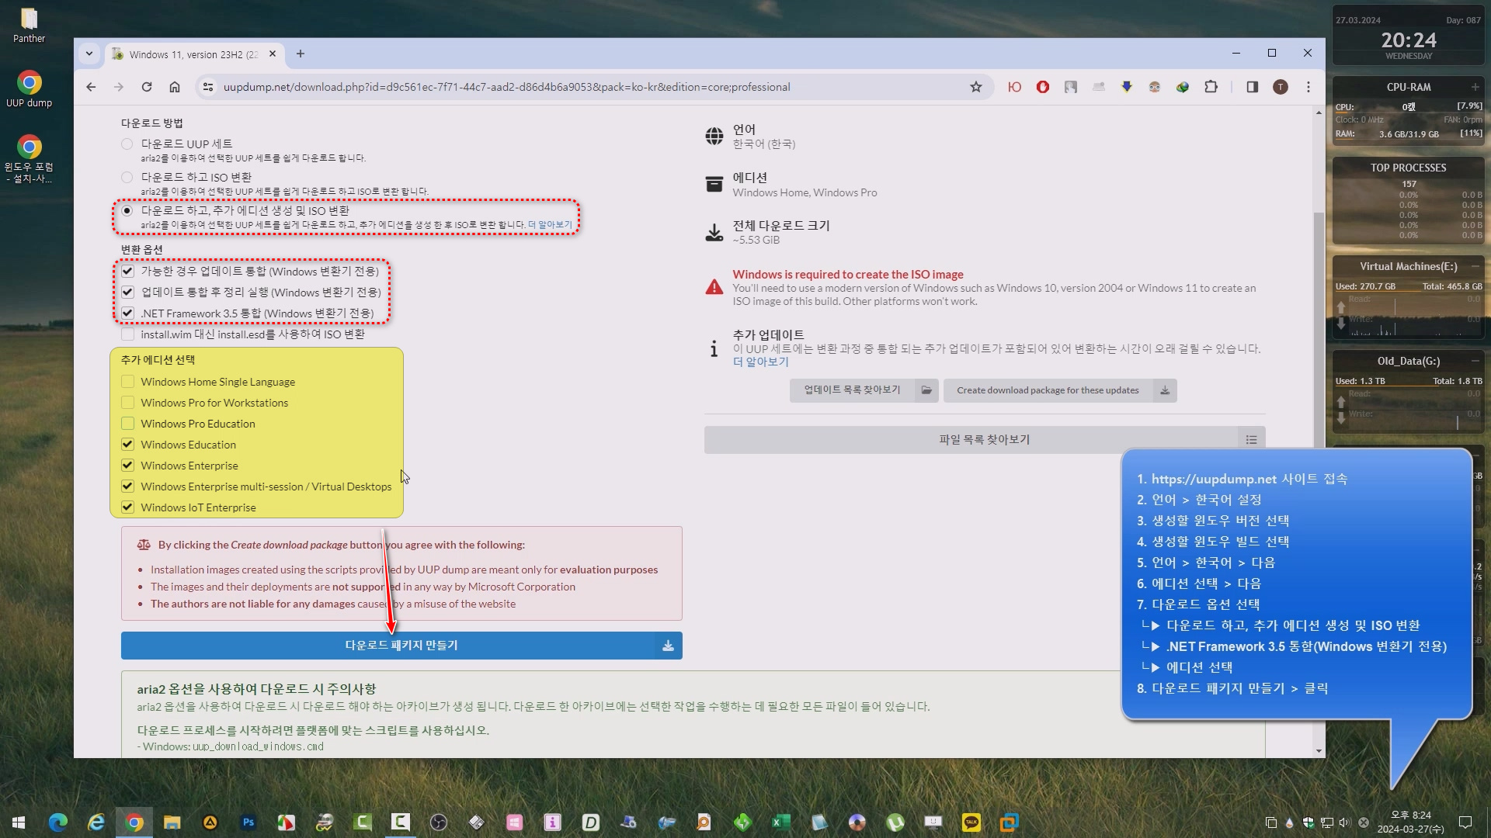Open the Panther folder on the desktop
This screenshot has width=1491, height=838.
(x=29, y=25)
